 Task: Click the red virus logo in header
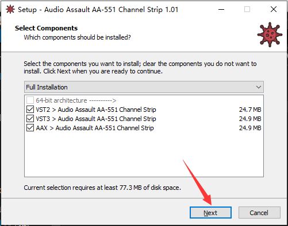click(x=270, y=34)
